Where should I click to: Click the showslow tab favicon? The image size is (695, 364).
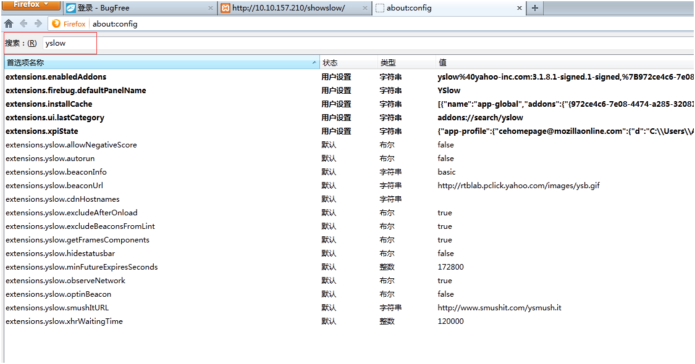(225, 8)
